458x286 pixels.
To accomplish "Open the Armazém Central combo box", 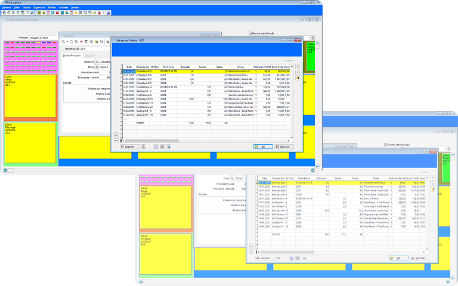I will [x=43, y=37].
